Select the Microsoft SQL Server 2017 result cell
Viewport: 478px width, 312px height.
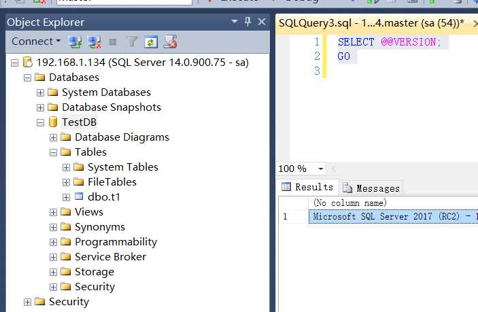[x=393, y=217]
